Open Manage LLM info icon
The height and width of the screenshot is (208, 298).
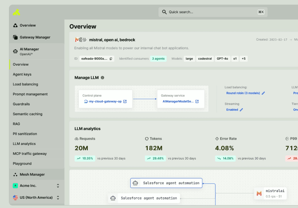(102, 78)
